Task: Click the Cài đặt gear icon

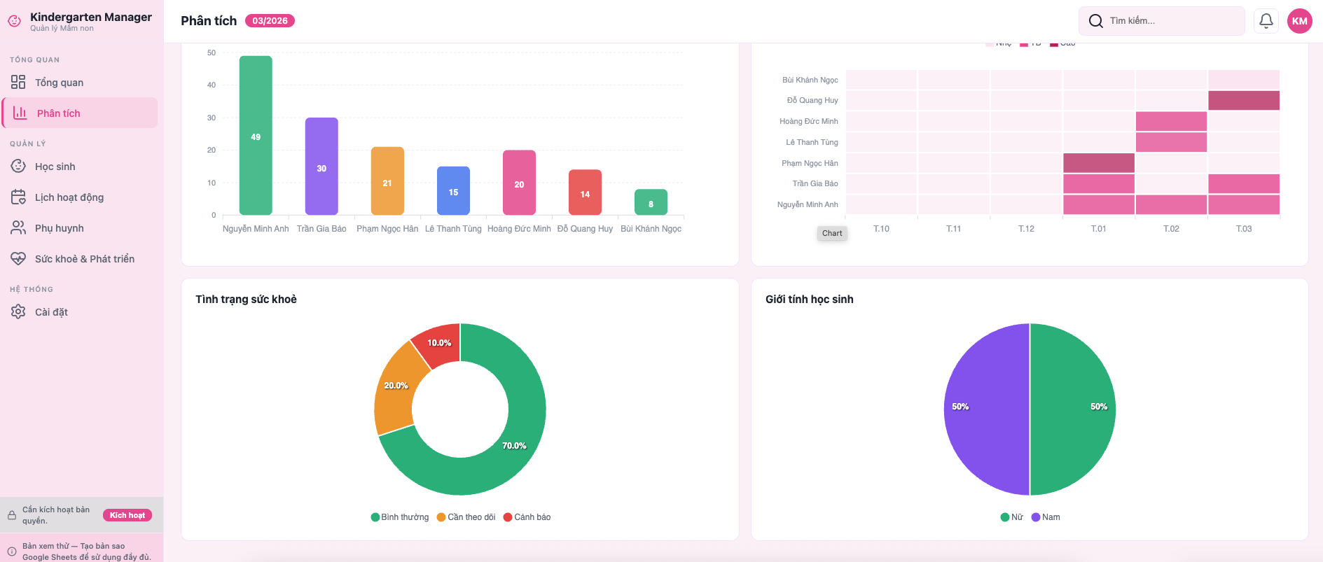Action: (x=18, y=312)
